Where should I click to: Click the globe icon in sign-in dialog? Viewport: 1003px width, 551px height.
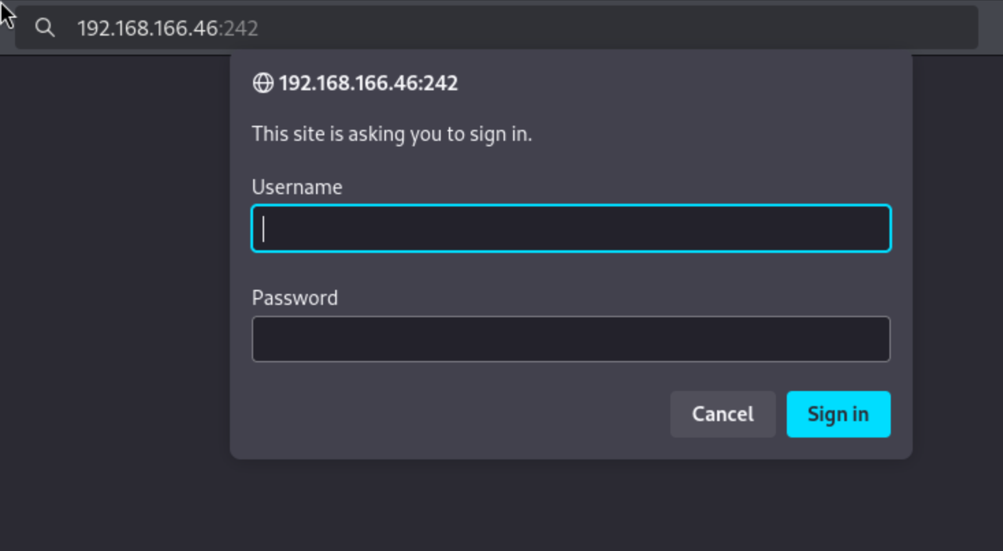(x=263, y=83)
